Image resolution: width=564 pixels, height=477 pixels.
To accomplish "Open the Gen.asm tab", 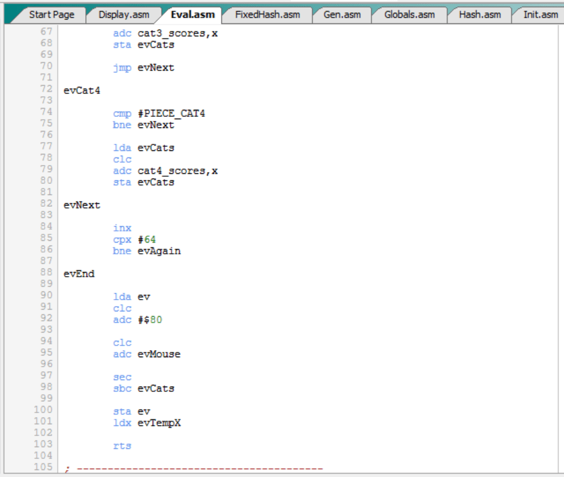I will point(341,15).
